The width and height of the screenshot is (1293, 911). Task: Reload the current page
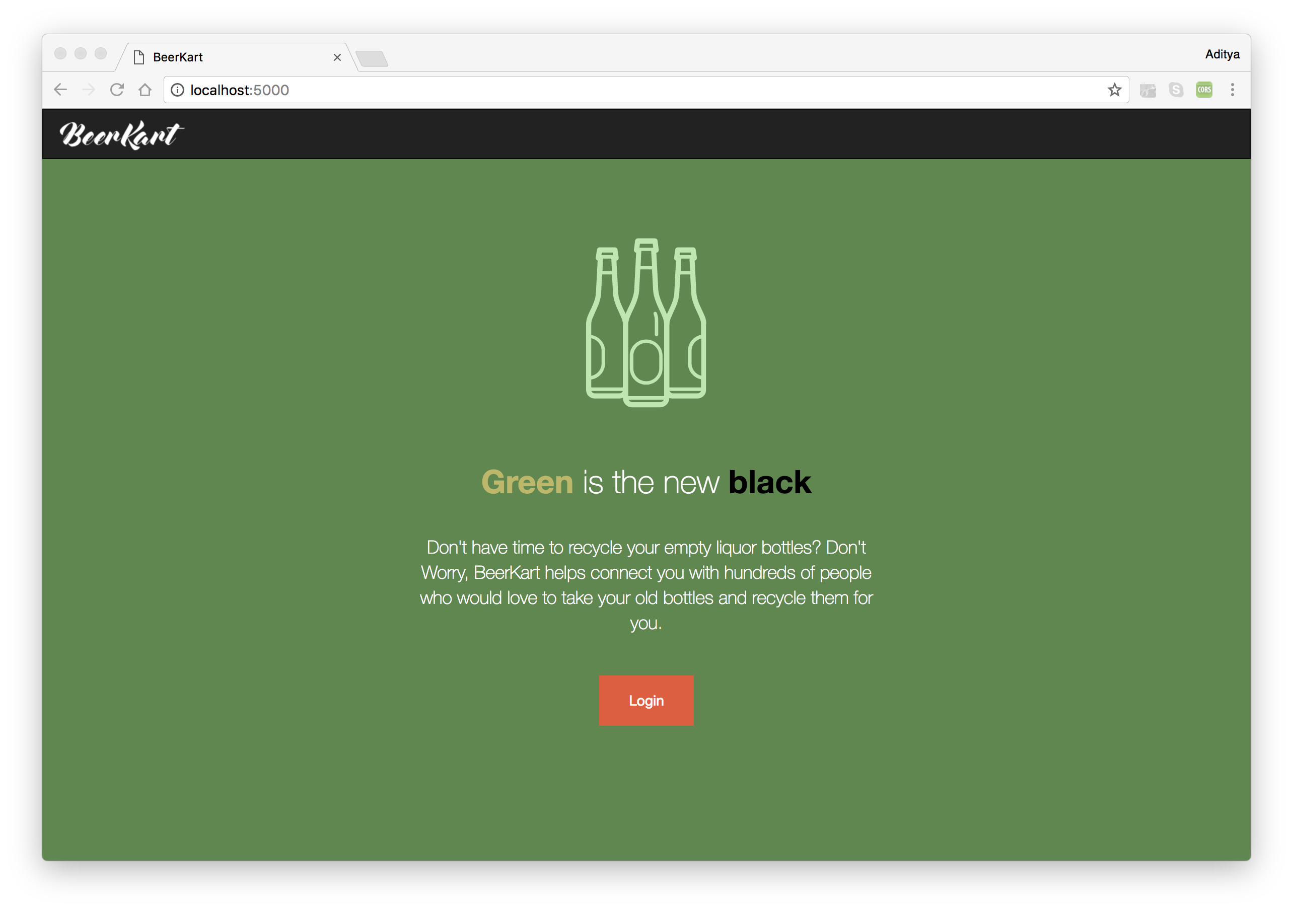click(117, 90)
